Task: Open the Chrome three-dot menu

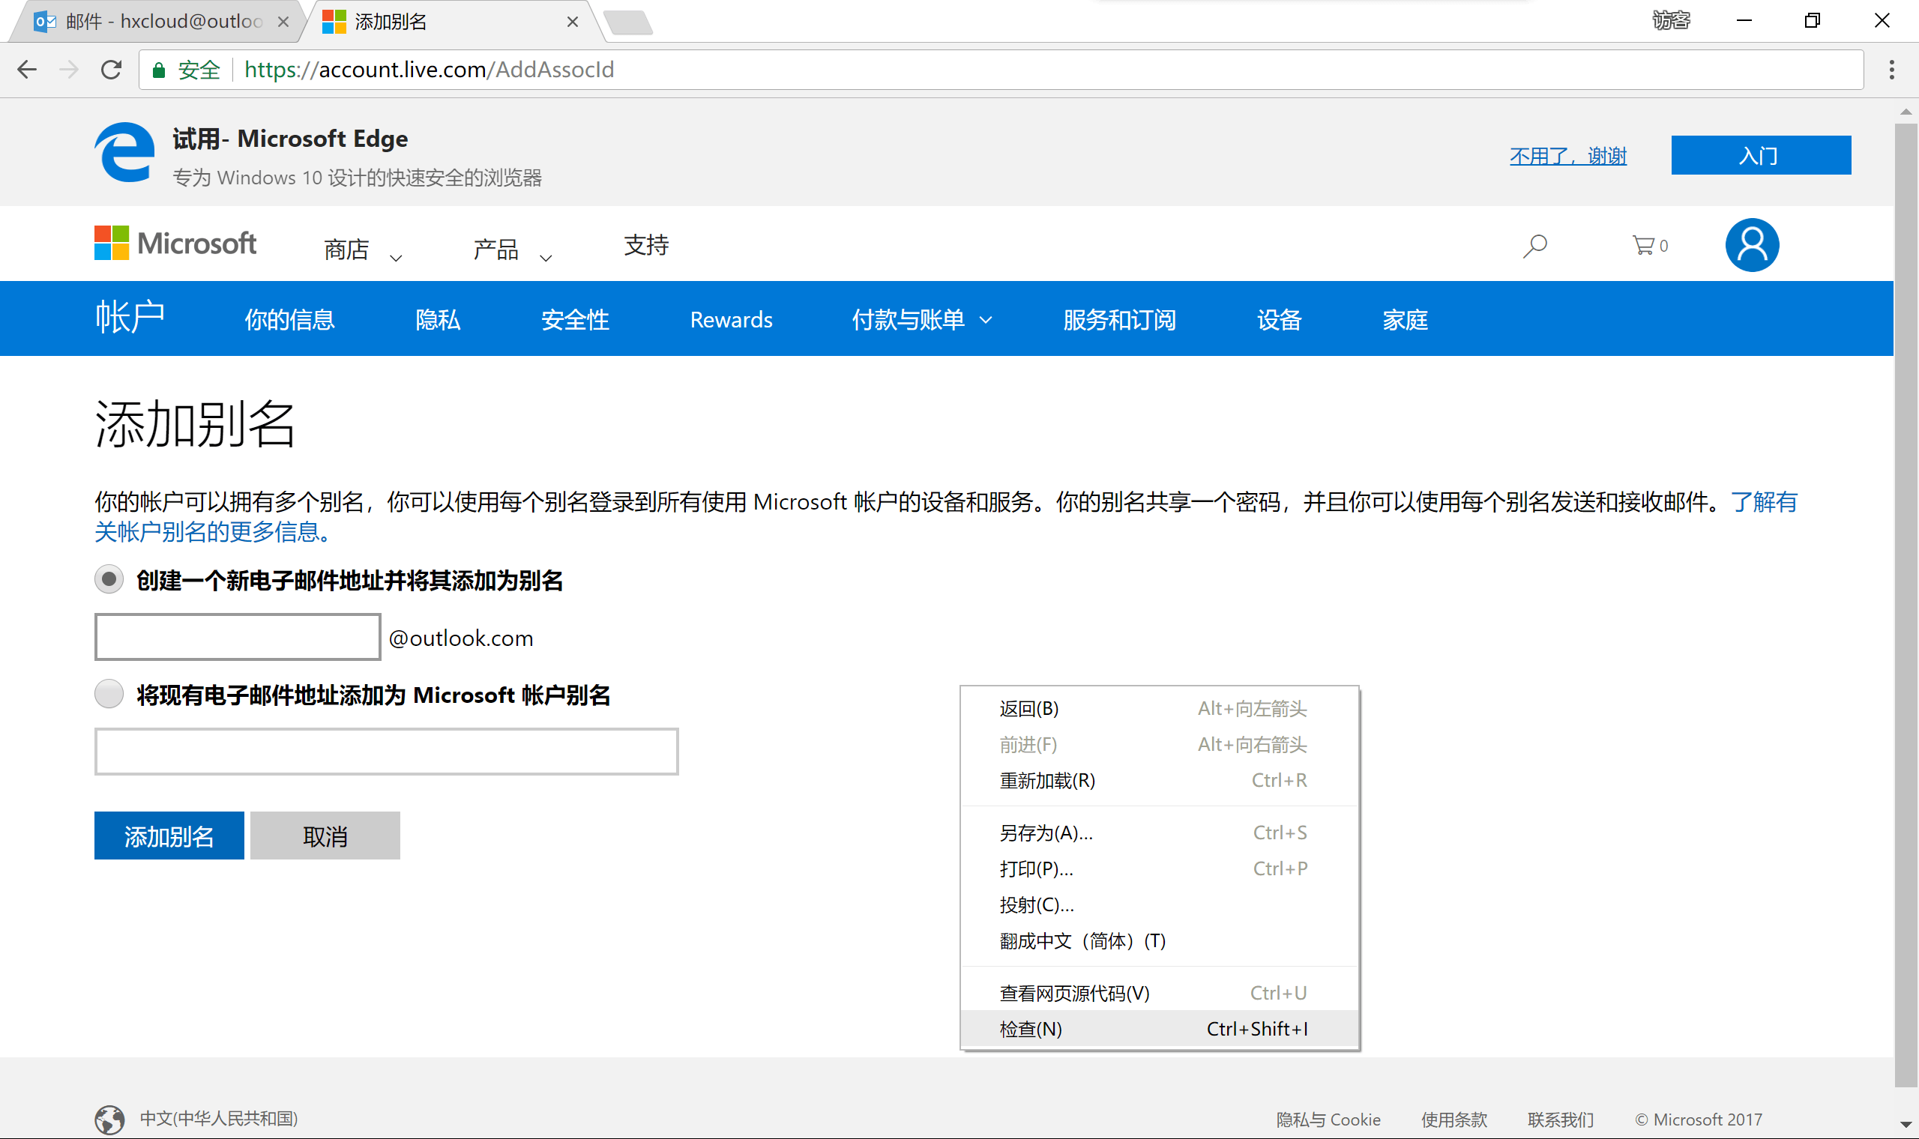Action: click(1891, 70)
